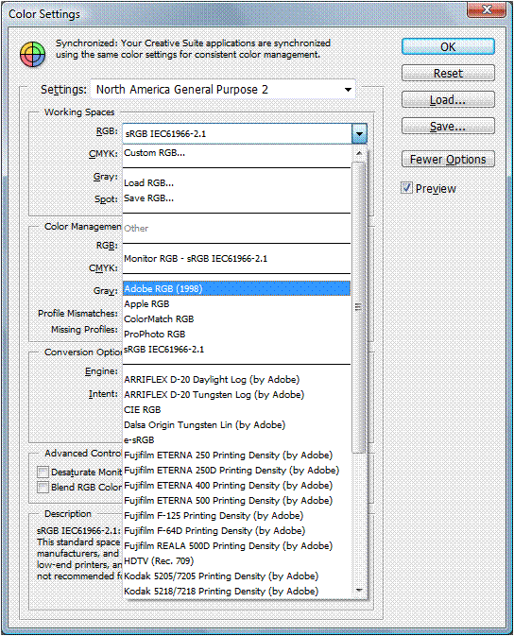Select Apple RGB profile
Image resolution: width=514 pixels, height=636 pixels.
pyautogui.click(x=236, y=303)
